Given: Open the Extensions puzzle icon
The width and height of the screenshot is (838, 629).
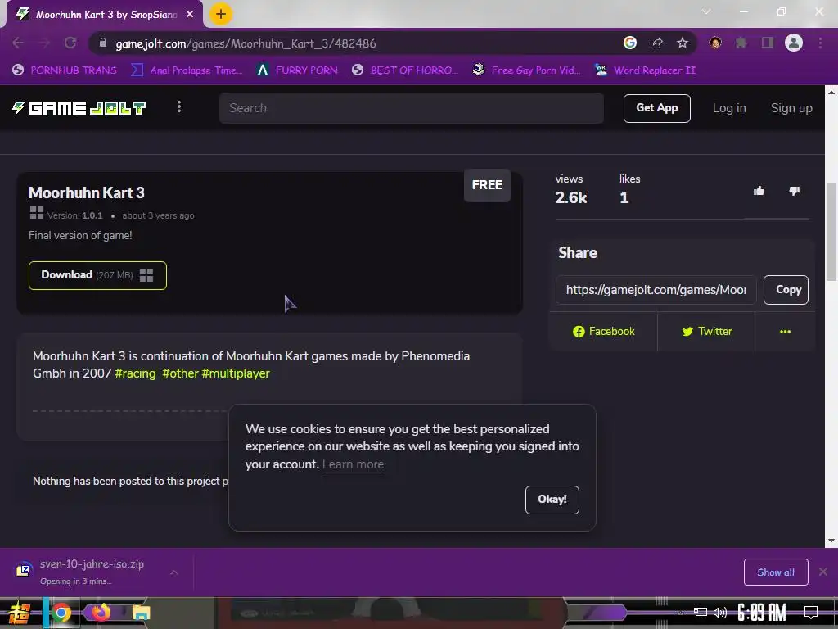Looking at the screenshot, I should [x=741, y=43].
